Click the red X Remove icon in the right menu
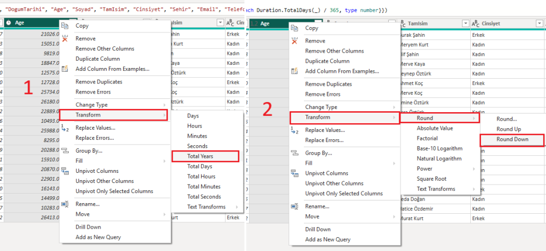This screenshot has width=546, height=251. [294, 41]
